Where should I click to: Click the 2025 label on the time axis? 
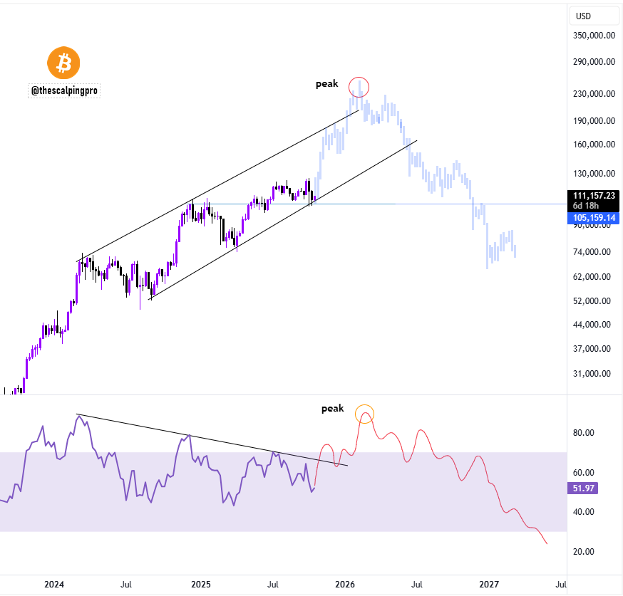point(200,585)
